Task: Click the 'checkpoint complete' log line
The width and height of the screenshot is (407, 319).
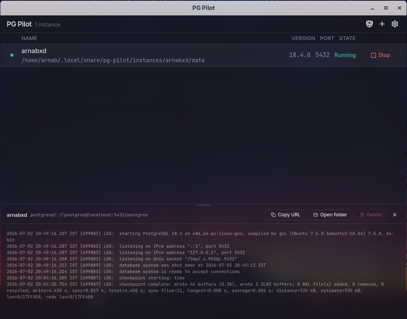Action: [195, 290]
